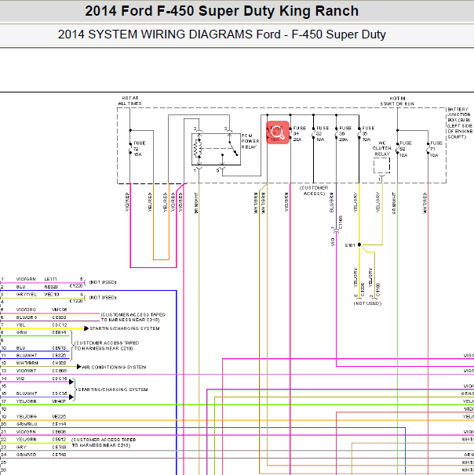Click the 'Hot In Start Or Run' label
The height and width of the screenshot is (475, 474).
pyautogui.click(x=397, y=101)
